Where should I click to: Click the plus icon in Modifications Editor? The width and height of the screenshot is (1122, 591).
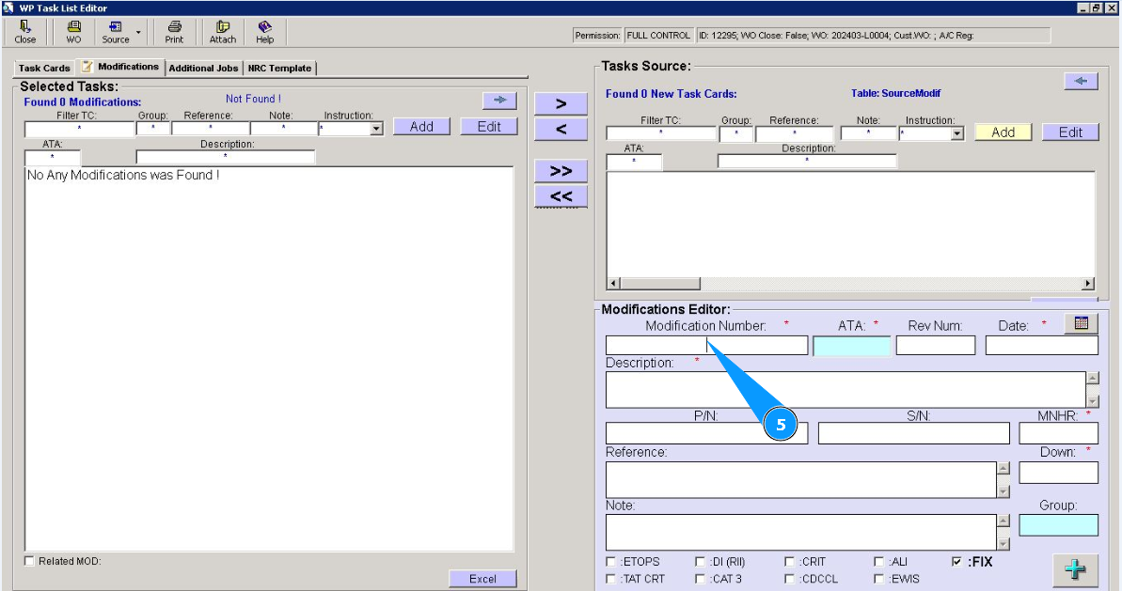click(1074, 569)
